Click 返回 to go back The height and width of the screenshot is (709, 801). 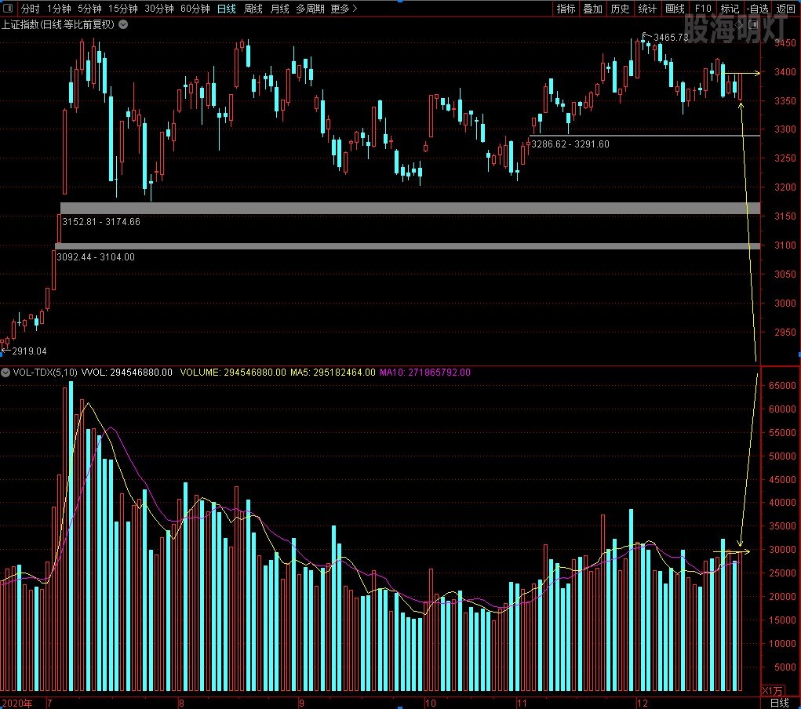[x=785, y=9]
